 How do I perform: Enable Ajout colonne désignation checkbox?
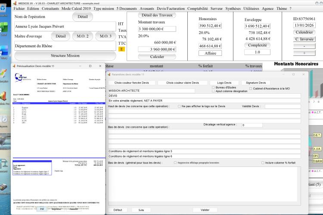(x=213, y=91)
